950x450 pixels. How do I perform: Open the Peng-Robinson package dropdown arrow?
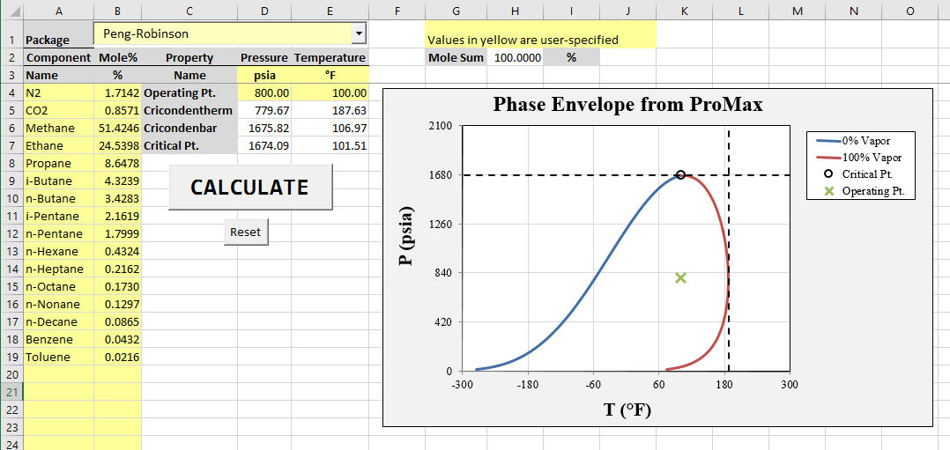[360, 34]
